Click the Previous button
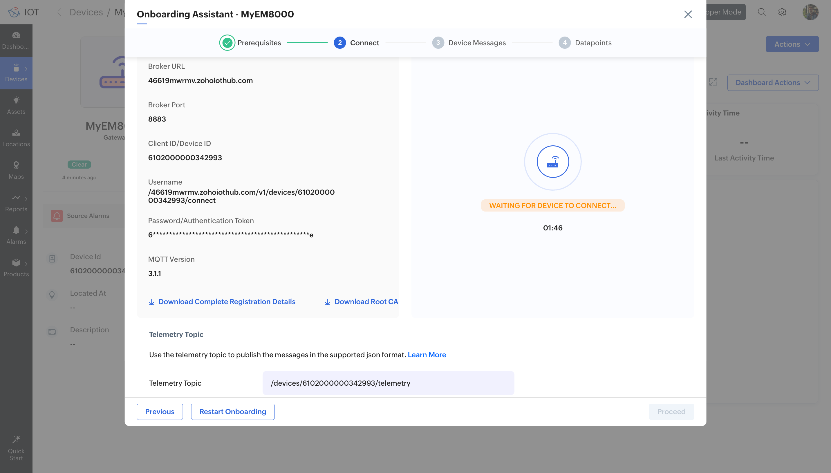The image size is (831, 473). [160, 411]
